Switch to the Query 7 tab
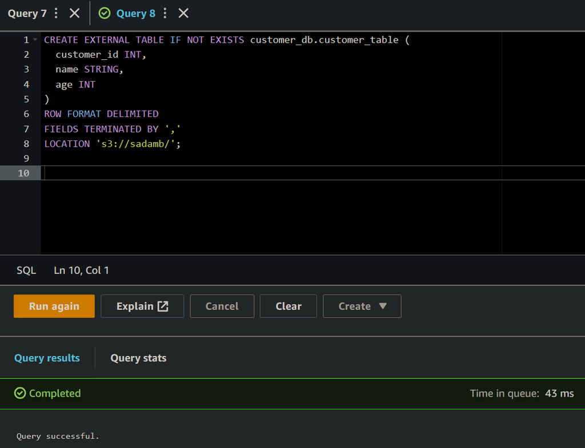 click(x=27, y=13)
